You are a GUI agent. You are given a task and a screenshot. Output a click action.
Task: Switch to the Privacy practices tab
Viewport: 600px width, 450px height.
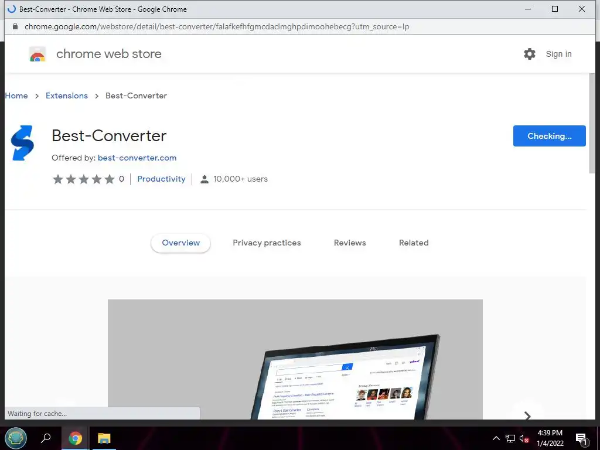coord(267,243)
